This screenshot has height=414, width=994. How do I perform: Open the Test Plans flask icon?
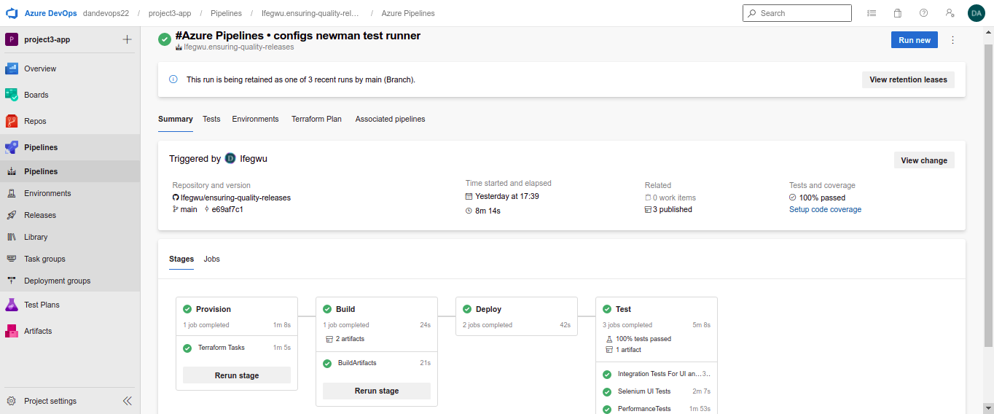point(12,305)
